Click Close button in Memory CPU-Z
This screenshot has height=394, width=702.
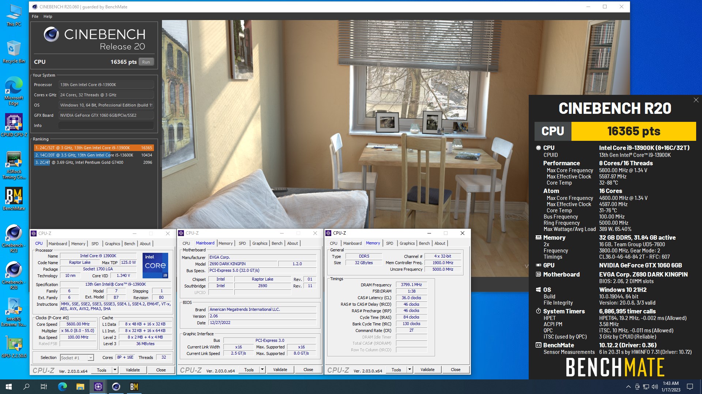456,370
